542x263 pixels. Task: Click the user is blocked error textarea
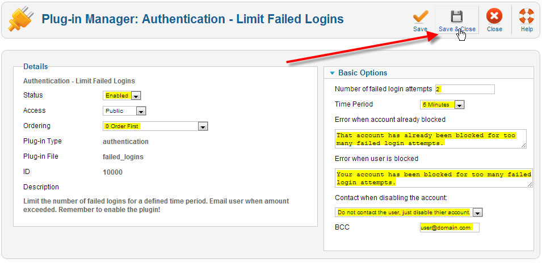tap(434, 178)
